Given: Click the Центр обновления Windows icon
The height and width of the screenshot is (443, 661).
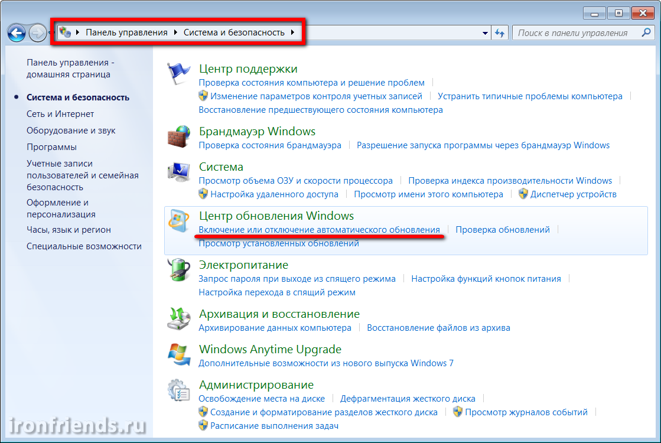Looking at the screenshot, I should pyautogui.click(x=178, y=222).
